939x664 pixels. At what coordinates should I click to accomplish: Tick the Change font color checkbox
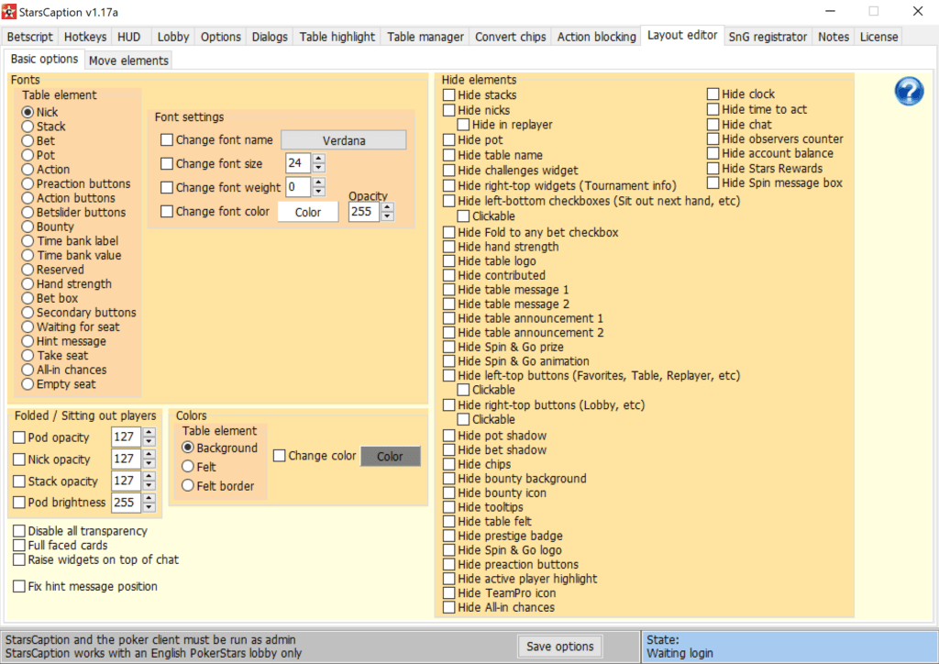point(167,211)
